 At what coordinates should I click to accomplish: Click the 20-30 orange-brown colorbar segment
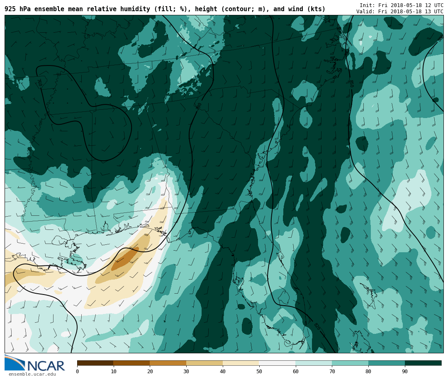tap(168, 363)
